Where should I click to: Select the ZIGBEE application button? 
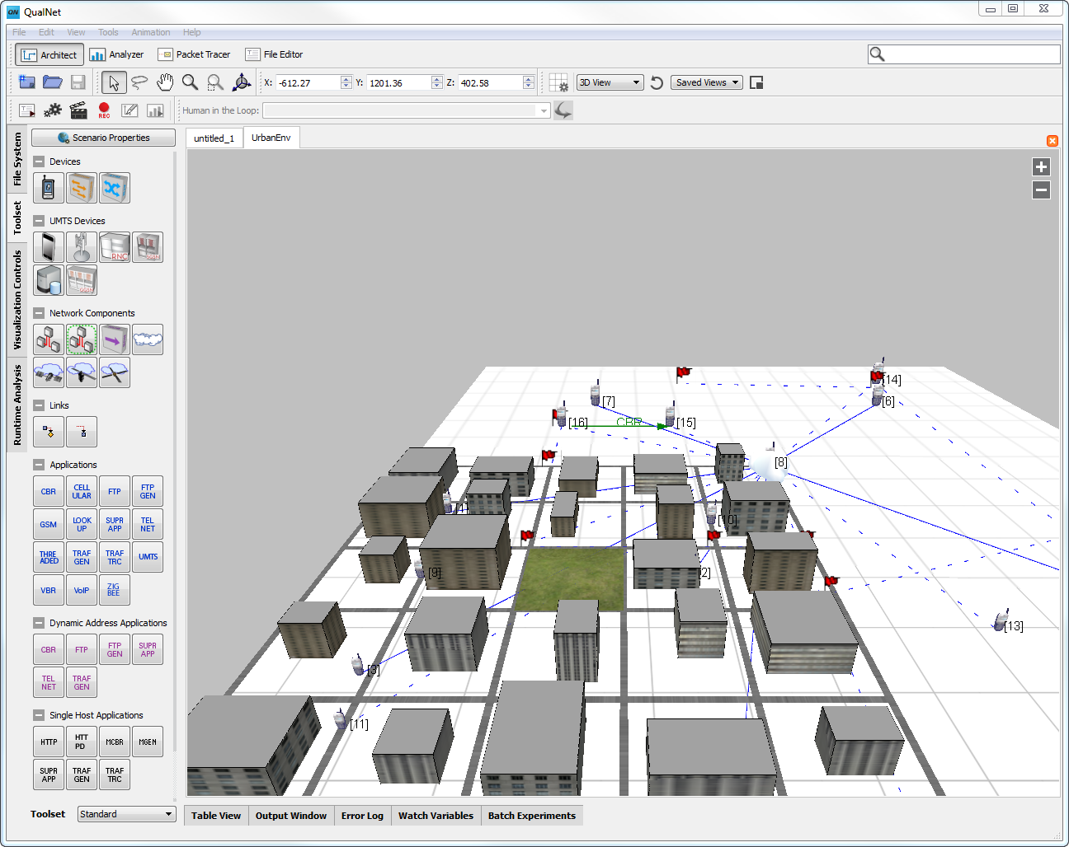click(115, 590)
